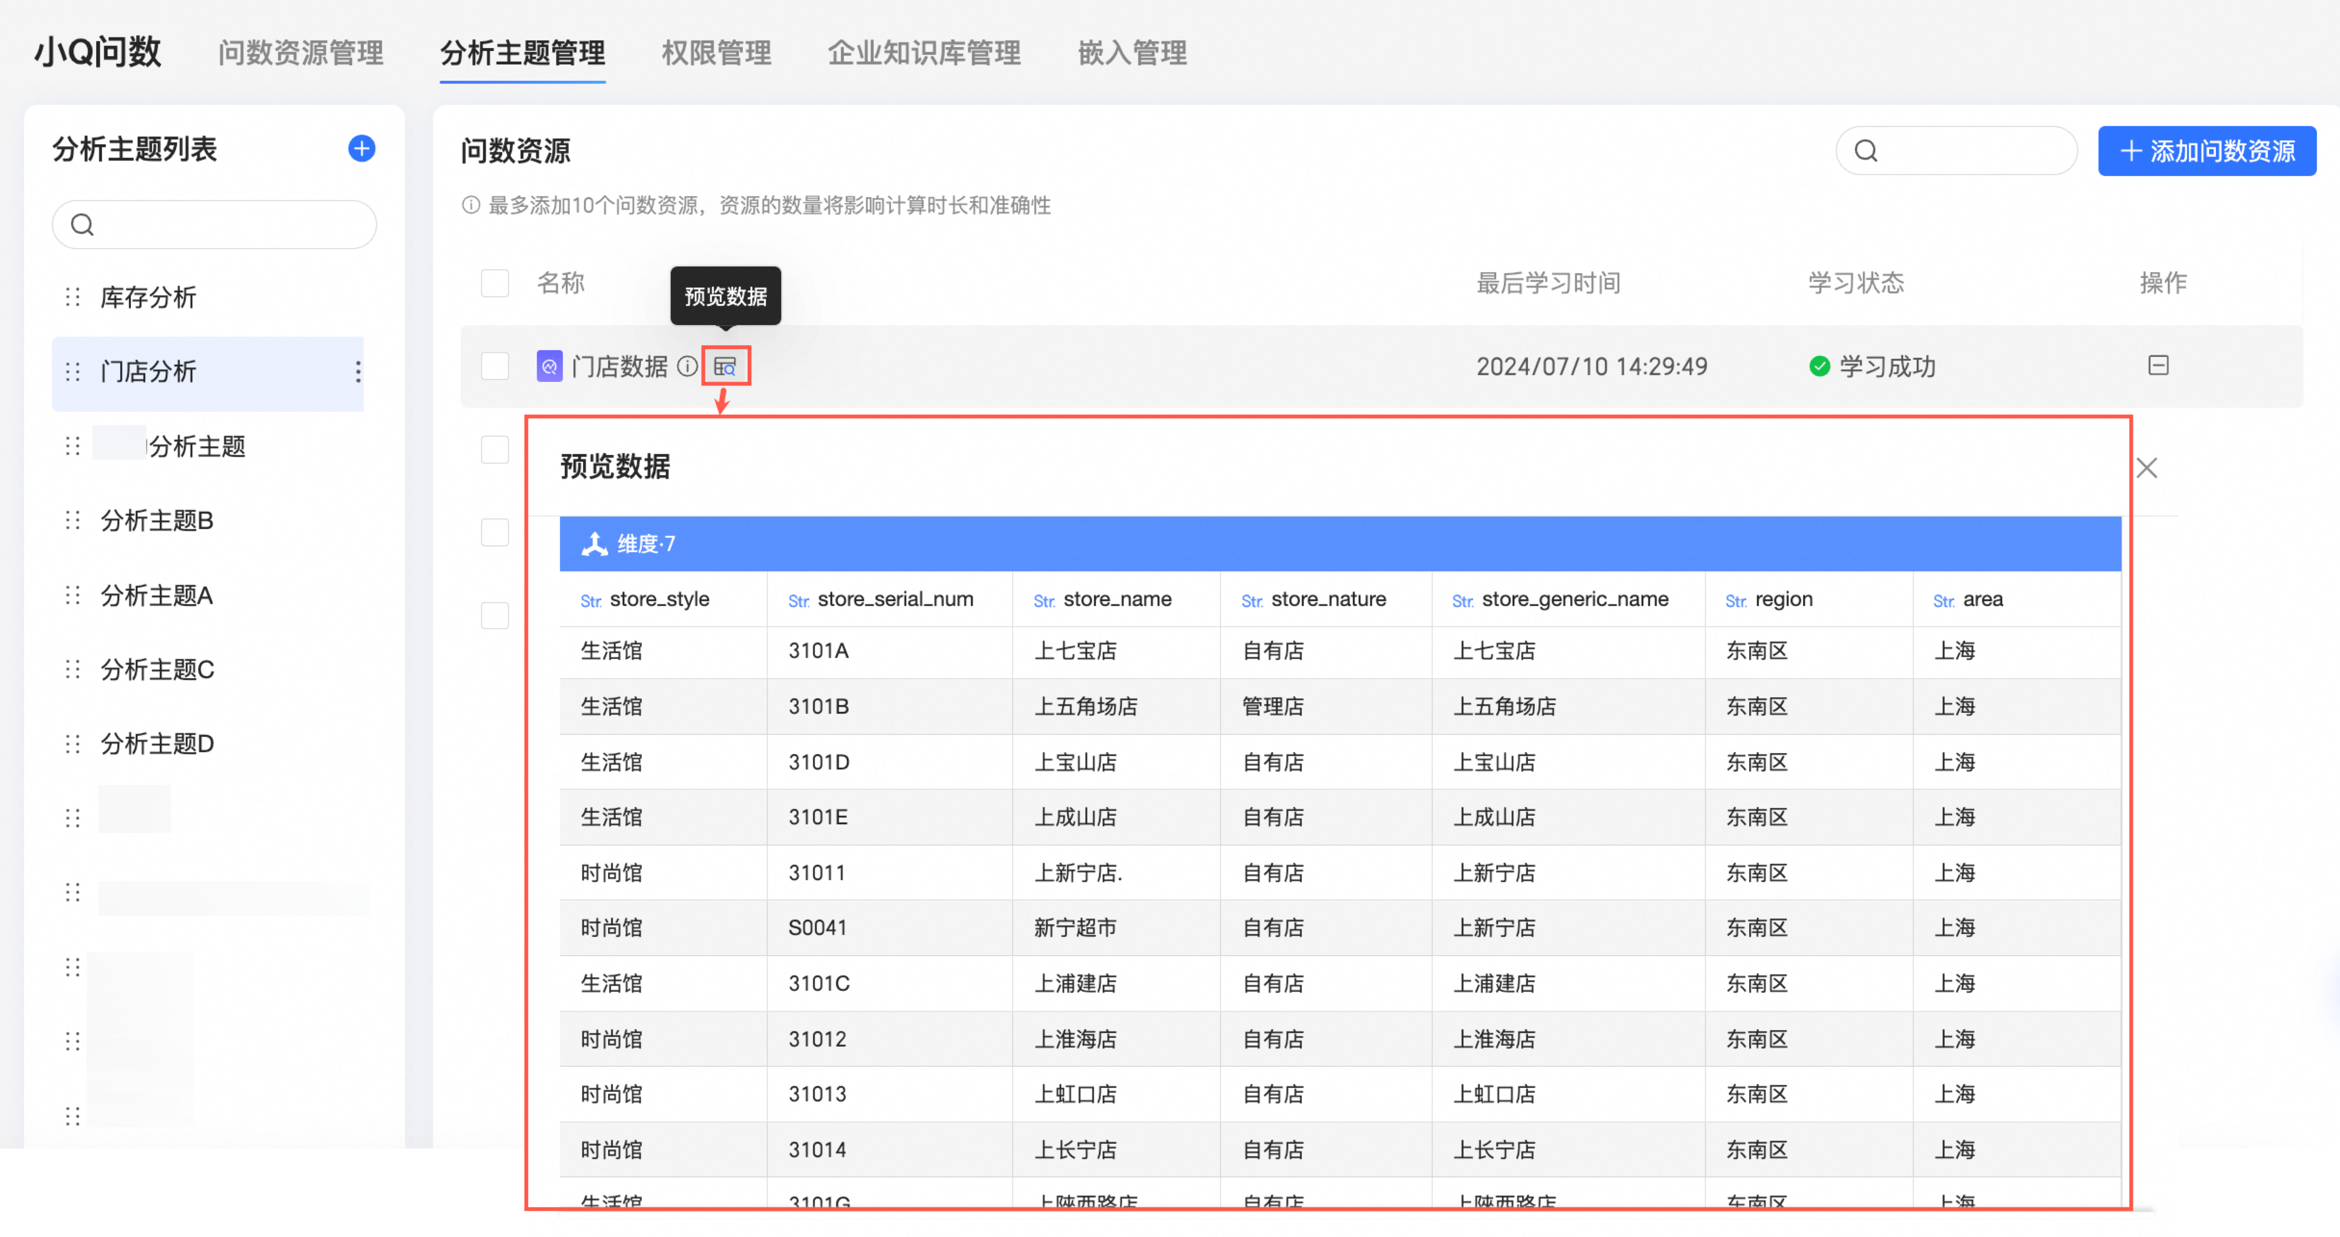Remove 门店数据 with the operation minus icon
2340x1237 pixels.
pos(2158,365)
